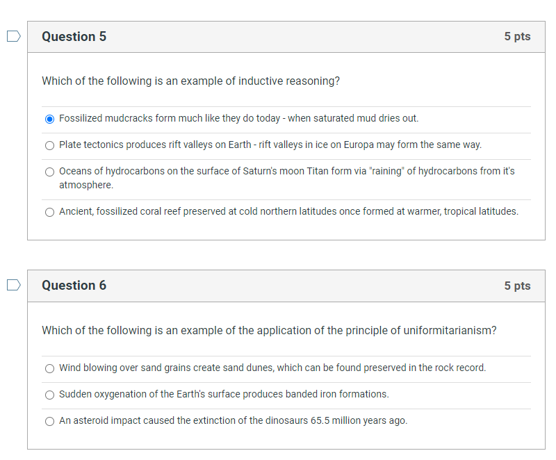
Task: Click the 5 pts label on Question 6
Action: [x=517, y=286]
